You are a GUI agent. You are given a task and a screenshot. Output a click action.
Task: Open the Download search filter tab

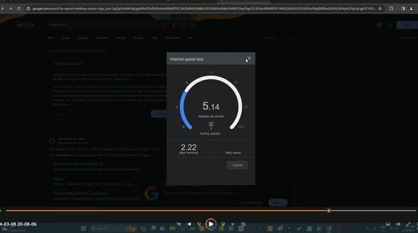coord(172,38)
